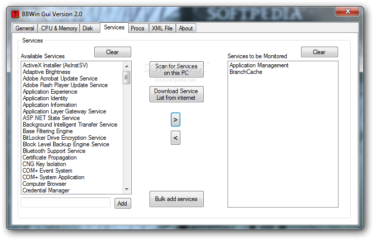
Task: Open the XML File tab
Action: (x=162, y=28)
